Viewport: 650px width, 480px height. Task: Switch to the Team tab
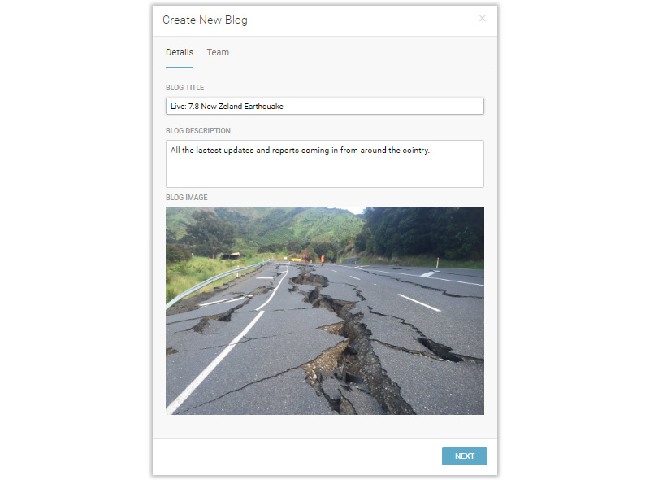point(218,53)
